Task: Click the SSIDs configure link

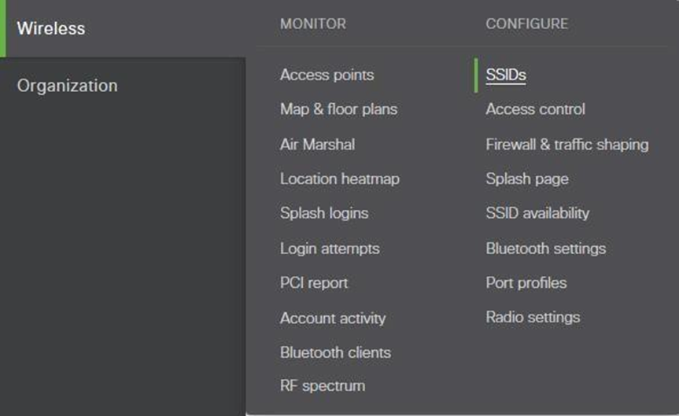Action: coord(506,75)
